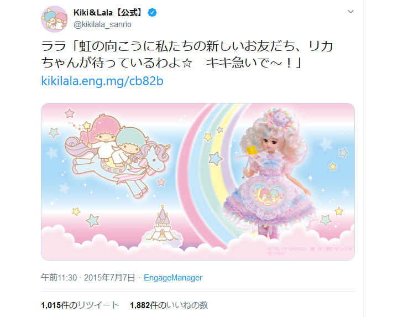
Task: Open the 午前11:30 2015年7月7日 timestamp
Action: pos(88,278)
